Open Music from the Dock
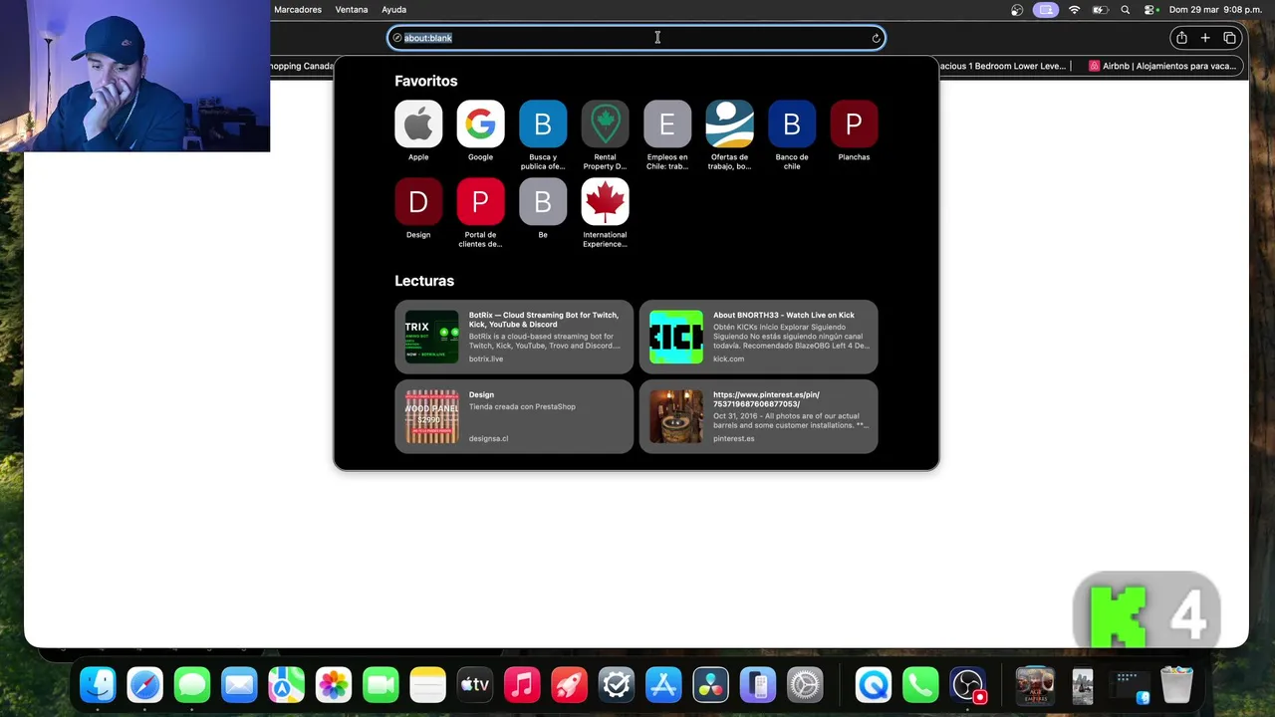 522,685
